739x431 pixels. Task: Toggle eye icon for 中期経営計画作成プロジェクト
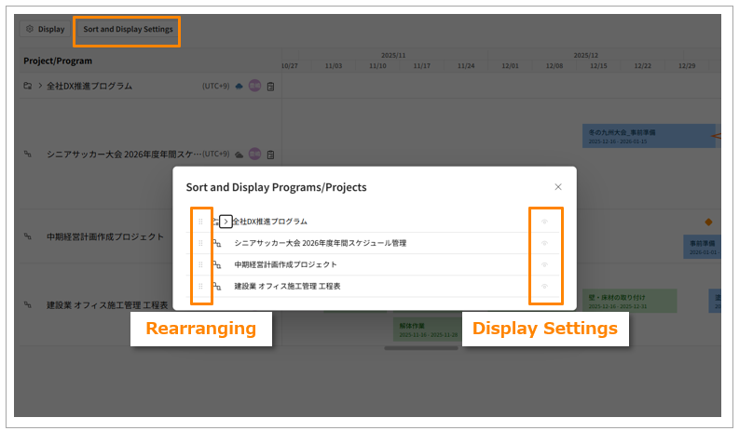click(x=545, y=264)
